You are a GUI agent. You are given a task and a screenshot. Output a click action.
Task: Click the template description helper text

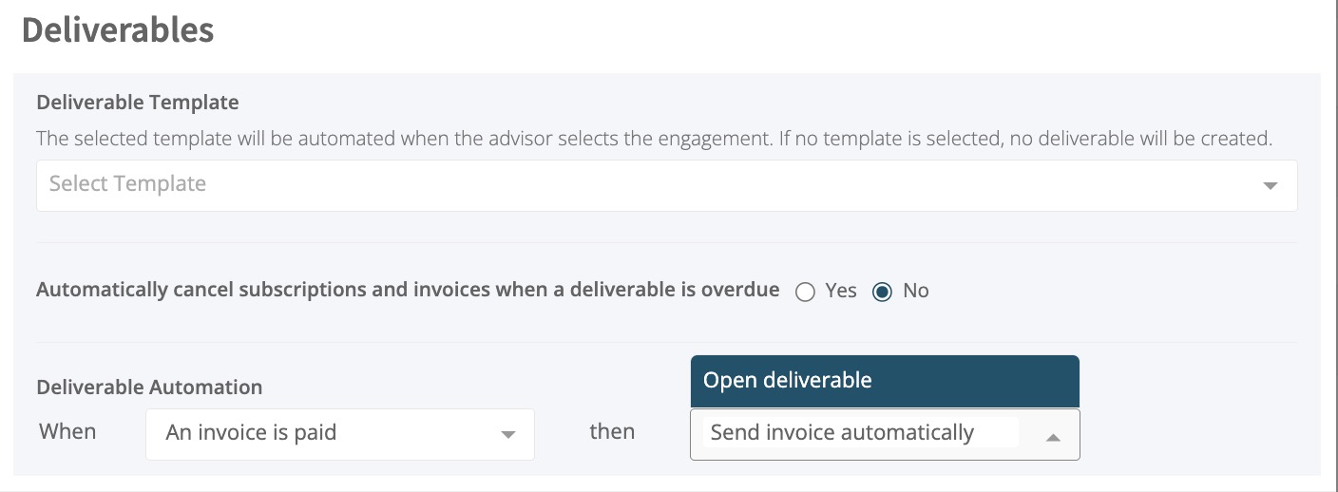(x=654, y=139)
